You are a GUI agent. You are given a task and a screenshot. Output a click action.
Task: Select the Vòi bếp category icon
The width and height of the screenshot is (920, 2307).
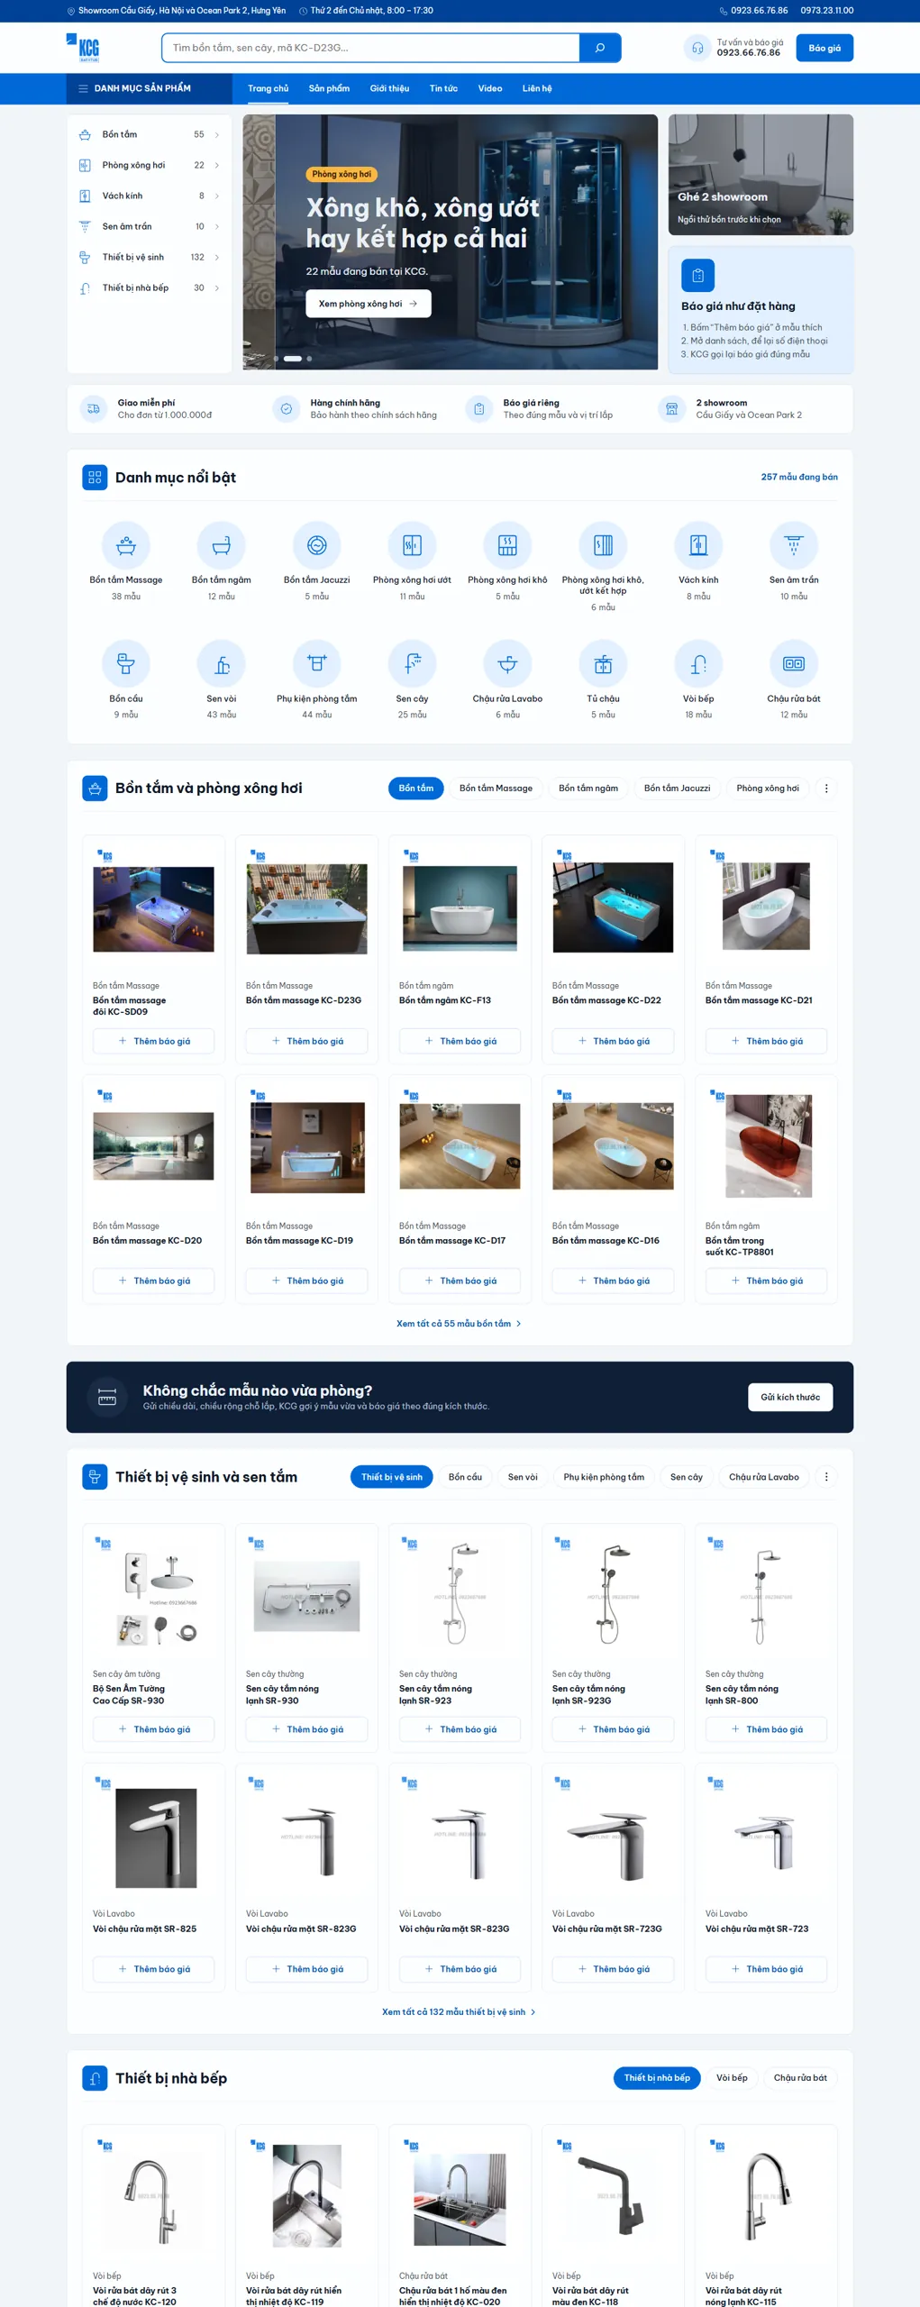(698, 663)
